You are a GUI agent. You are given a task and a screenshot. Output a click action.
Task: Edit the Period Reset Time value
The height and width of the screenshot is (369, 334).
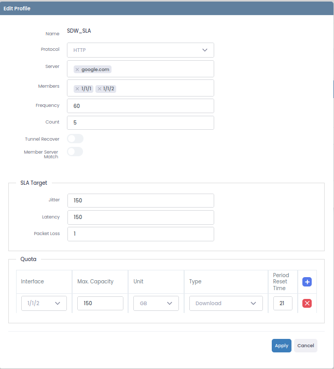click(283, 303)
